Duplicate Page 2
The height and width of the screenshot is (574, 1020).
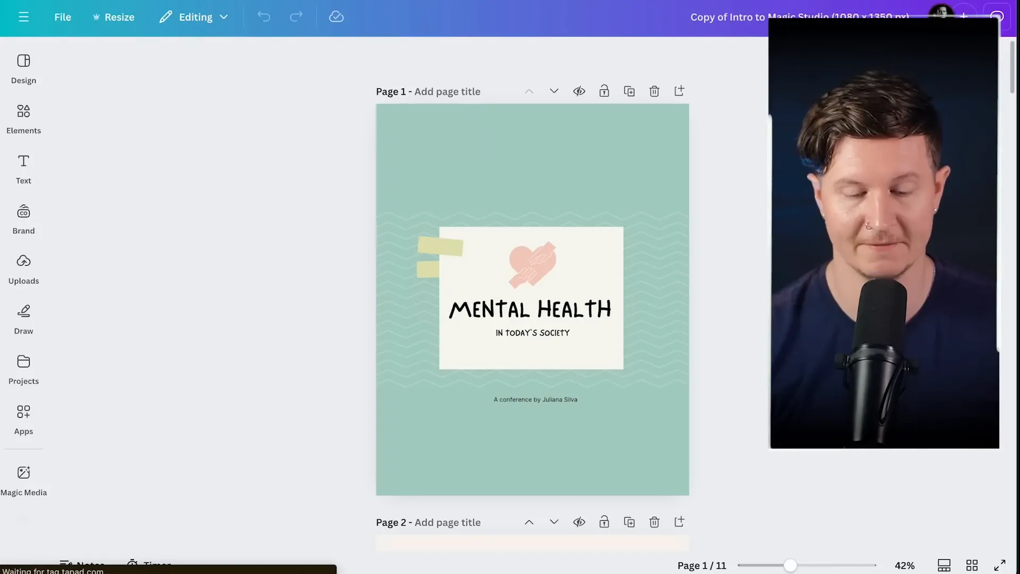[x=629, y=522]
